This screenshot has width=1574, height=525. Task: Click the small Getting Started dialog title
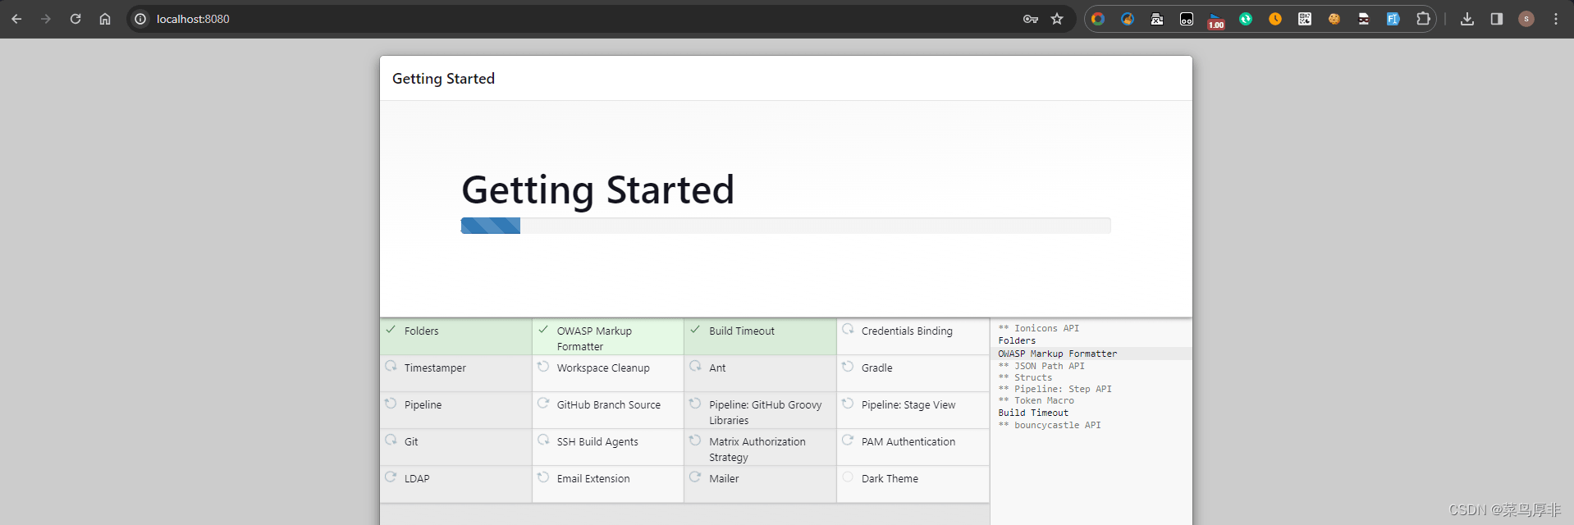pyautogui.click(x=443, y=79)
